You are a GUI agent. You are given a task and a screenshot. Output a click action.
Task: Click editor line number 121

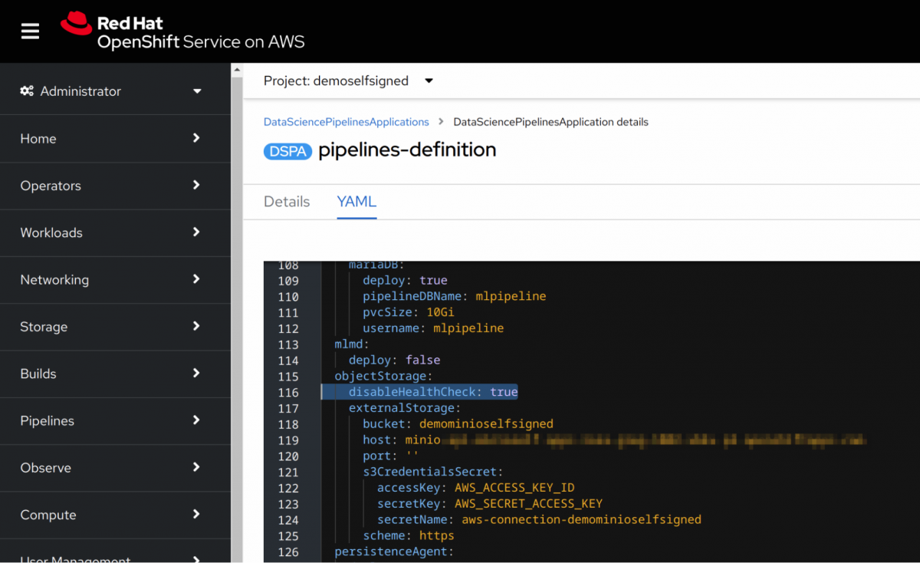click(x=288, y=472)
